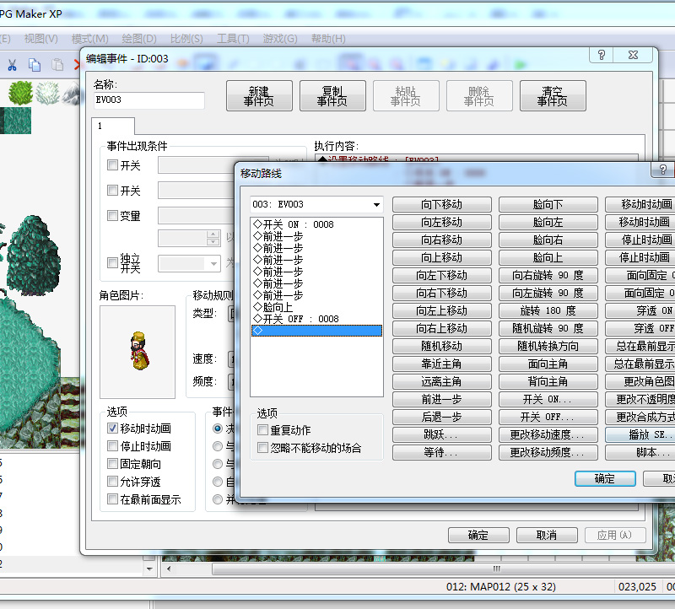Image resolution: width=675 pixels, height=609 pixels.
Task: Open the 游戏(G) menu
Action: pos(280,39)
